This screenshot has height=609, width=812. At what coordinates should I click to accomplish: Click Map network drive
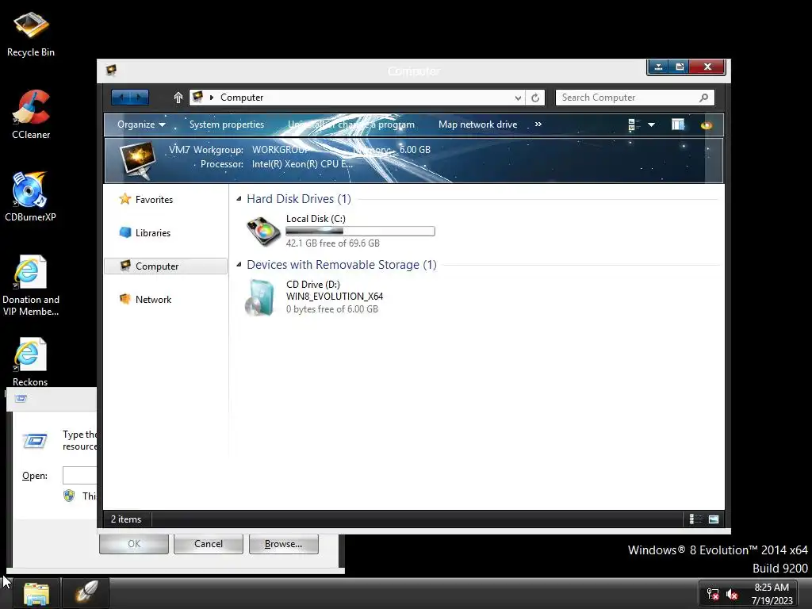click(477, 124)
